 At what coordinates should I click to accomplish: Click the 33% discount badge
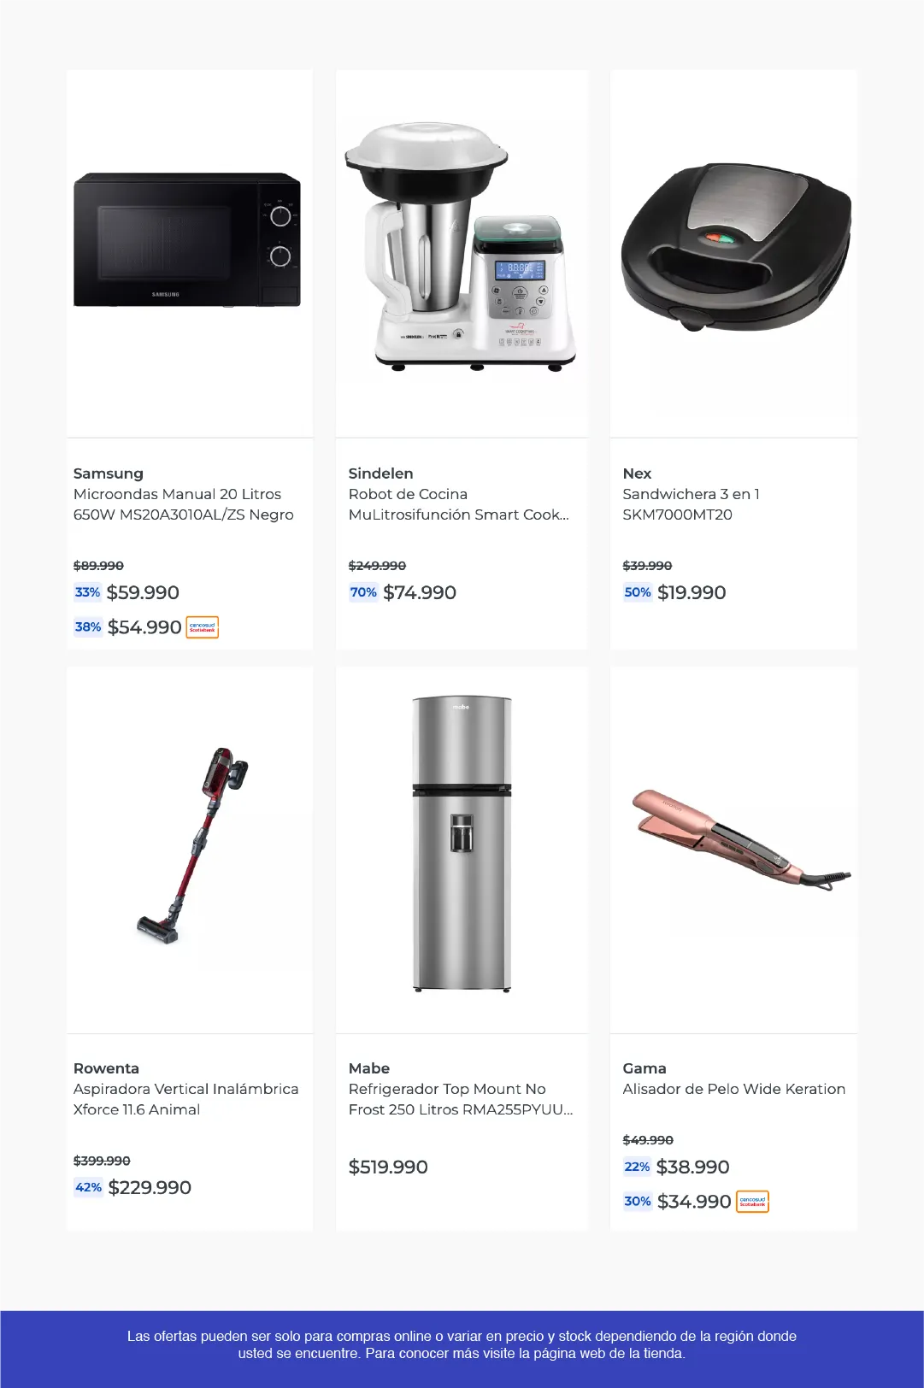[87, 592]
